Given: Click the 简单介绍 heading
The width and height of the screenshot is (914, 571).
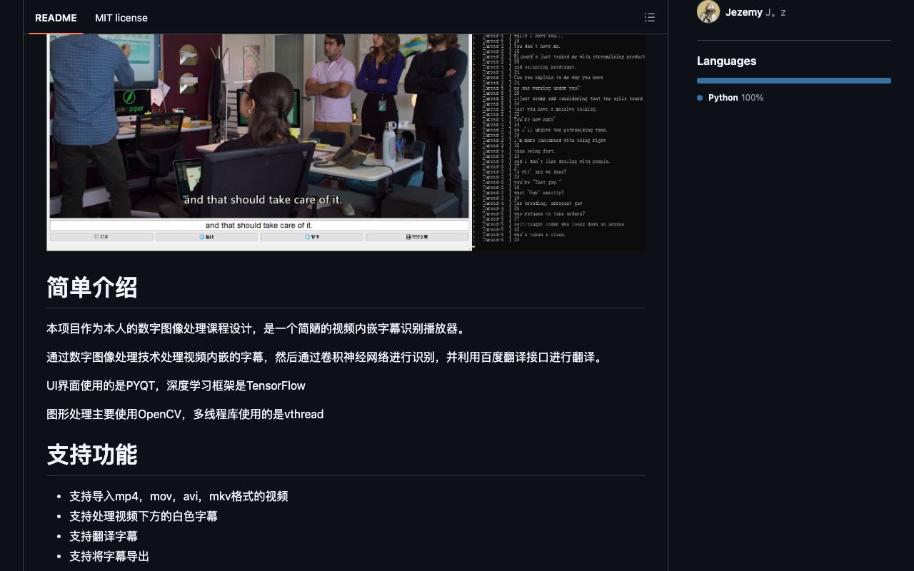Looking at the screenshot, I should [92, 288].
